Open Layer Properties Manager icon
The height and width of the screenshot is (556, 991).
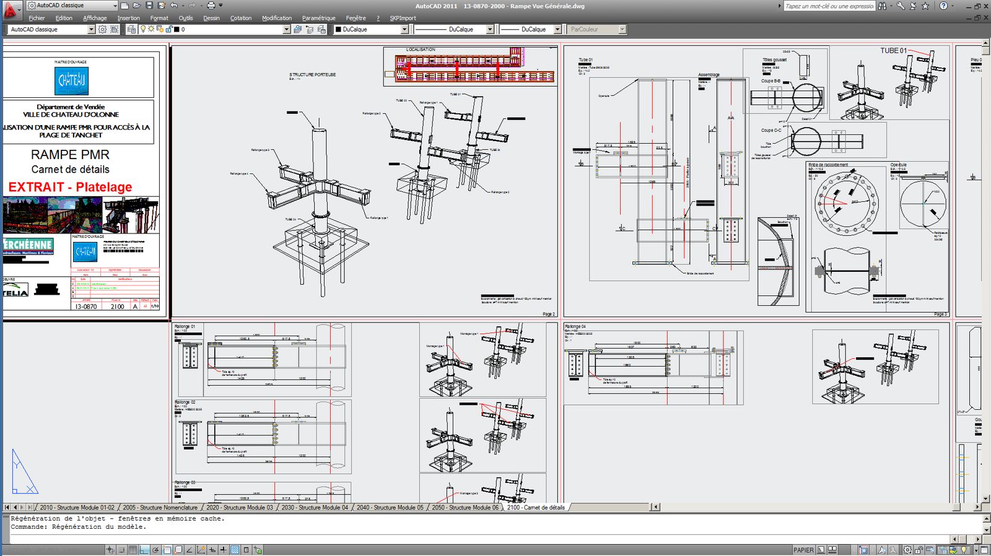[131, 29]
